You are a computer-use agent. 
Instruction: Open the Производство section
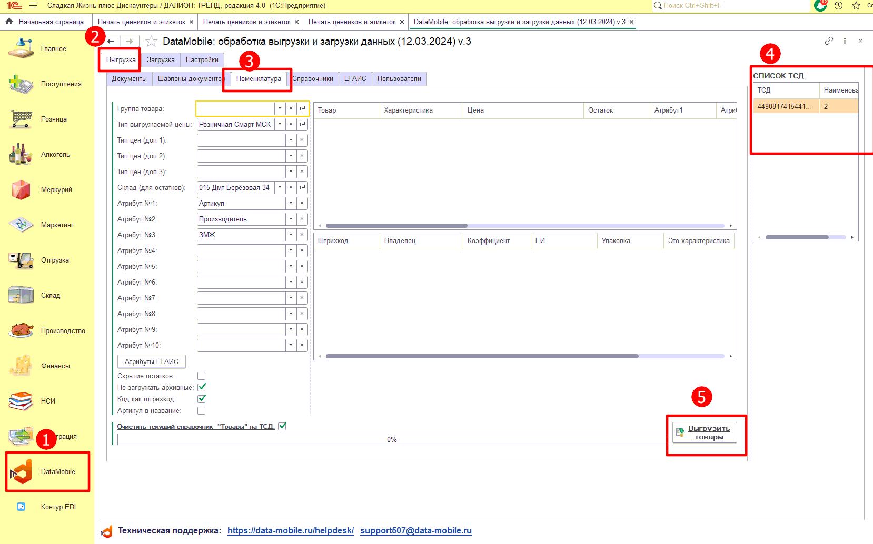tap(46, 330)
